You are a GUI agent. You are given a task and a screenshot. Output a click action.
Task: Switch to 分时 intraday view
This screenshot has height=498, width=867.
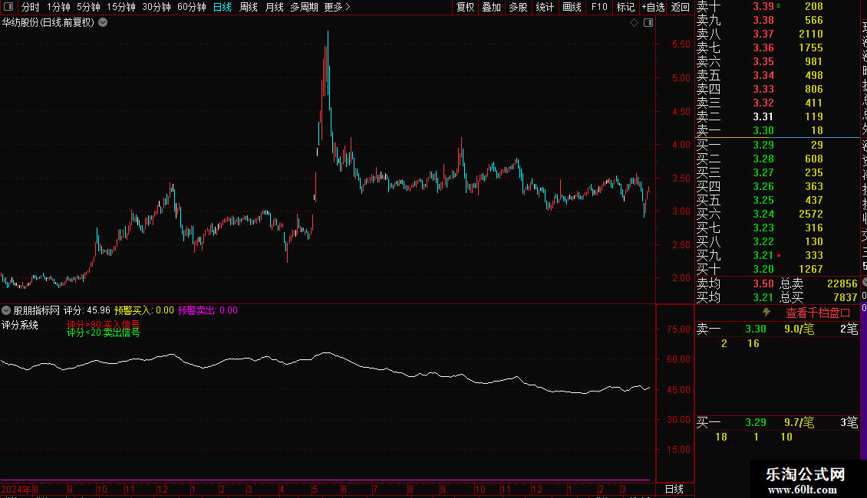31,7
